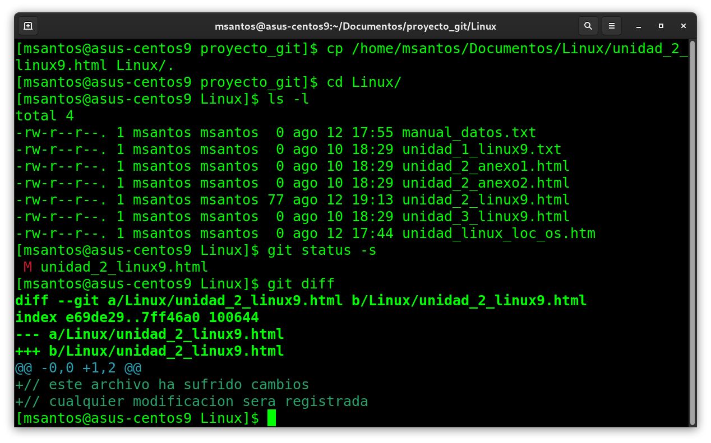The image size is (711, 443).
Task: Click the search magnifier icon
Action: pyautogui.click(x=588, y=26)
